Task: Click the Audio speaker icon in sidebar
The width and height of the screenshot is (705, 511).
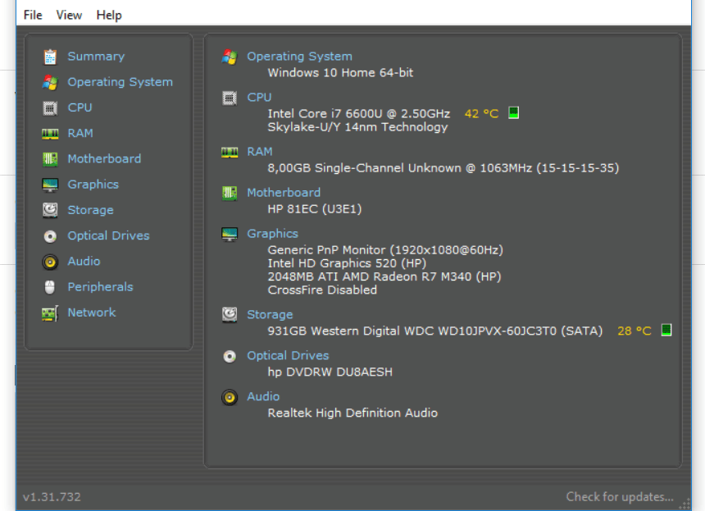Action: coord(51,262)
